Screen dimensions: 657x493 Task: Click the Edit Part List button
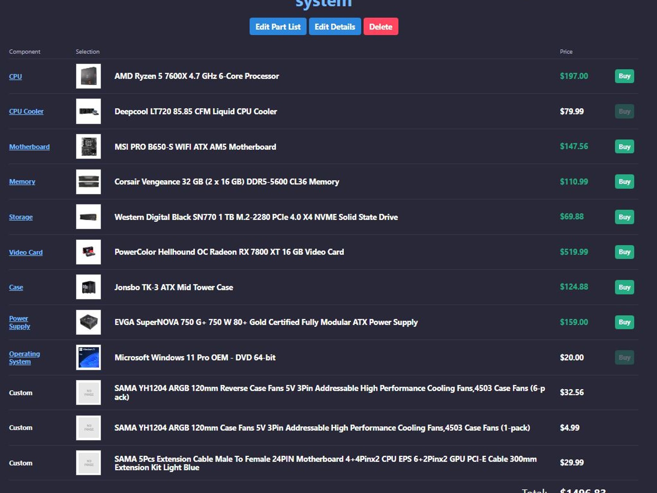278,27
